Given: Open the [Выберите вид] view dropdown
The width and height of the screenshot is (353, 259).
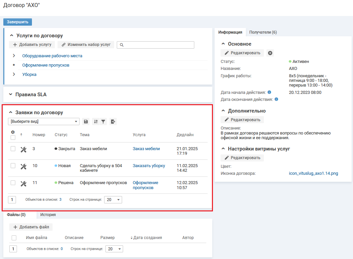Looking at the screenshot, I should 44,122.
